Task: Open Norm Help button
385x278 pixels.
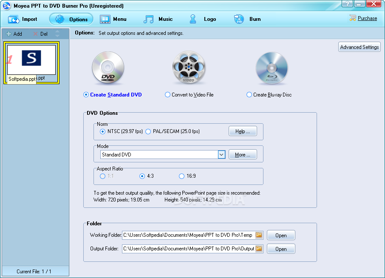Action: tap(243, 131)
